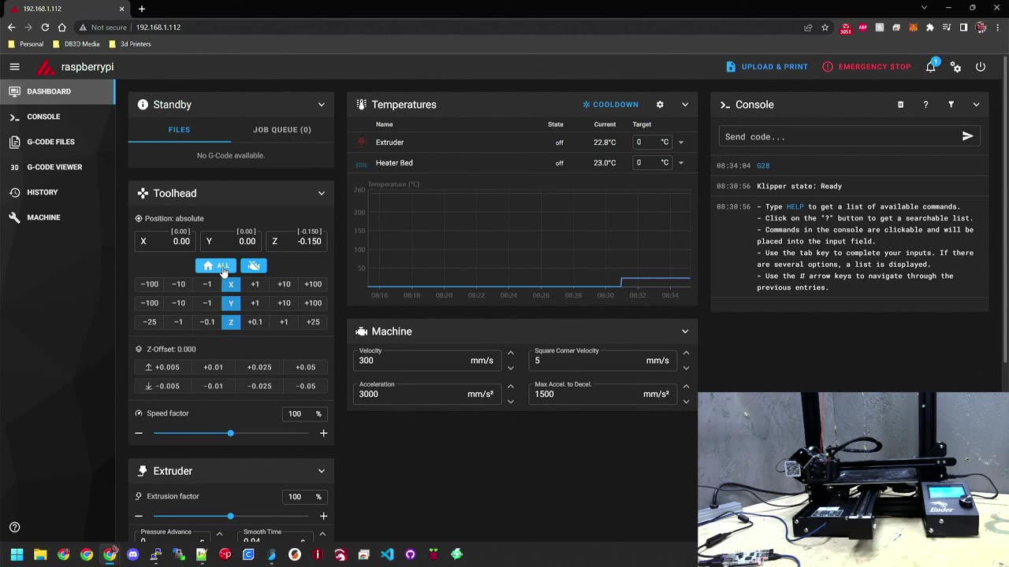Open History page in sidebar
Image resolution: width=1009 pixels, height=567 pixels.
[x=57, y=192]
